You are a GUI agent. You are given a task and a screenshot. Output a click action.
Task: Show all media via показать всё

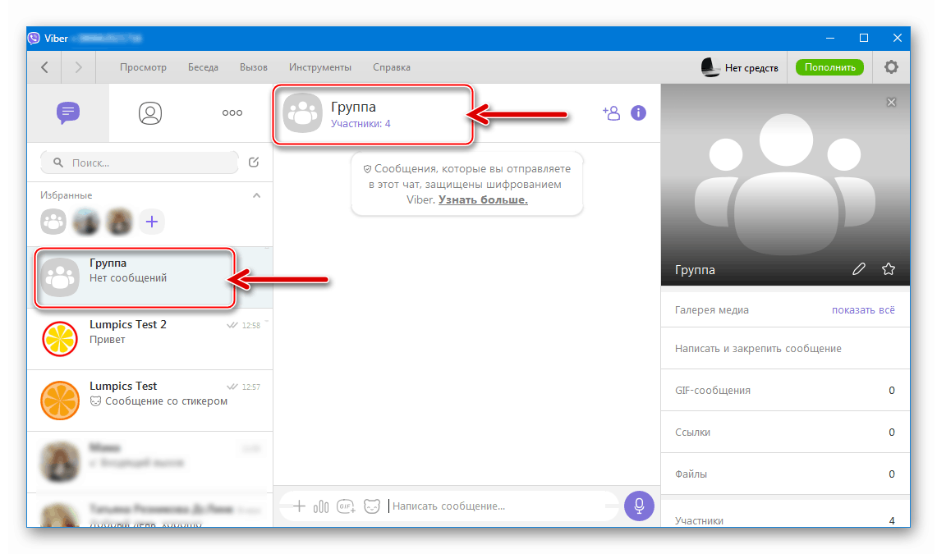pos(862,309)
